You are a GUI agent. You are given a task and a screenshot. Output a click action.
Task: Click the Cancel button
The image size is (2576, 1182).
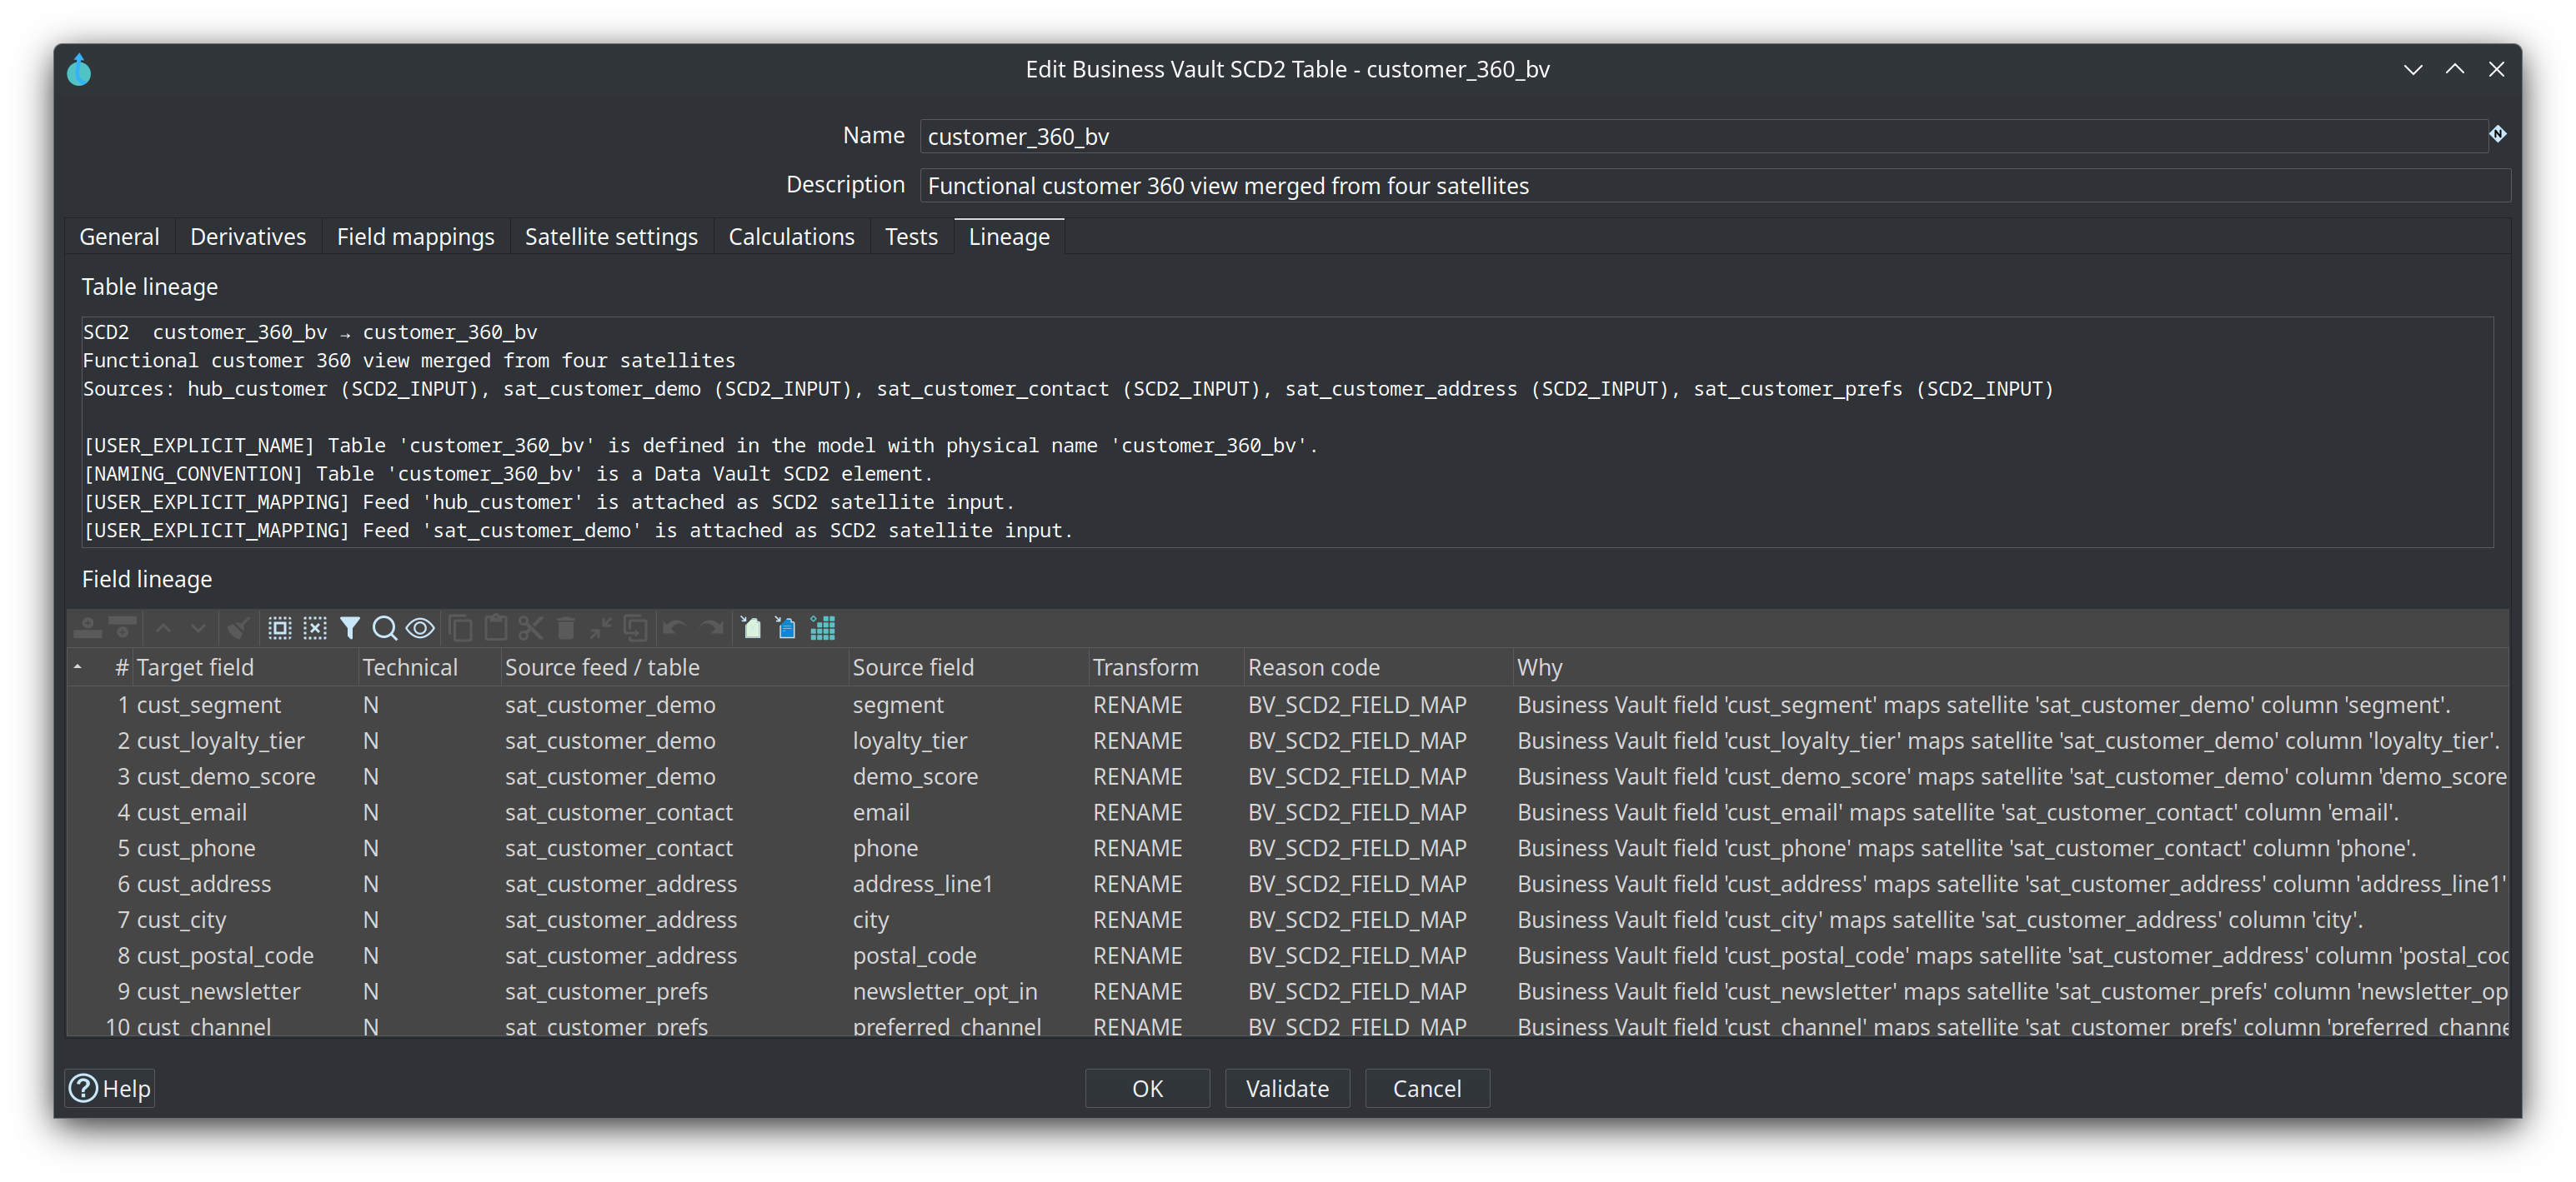tap(1427, 1088)
